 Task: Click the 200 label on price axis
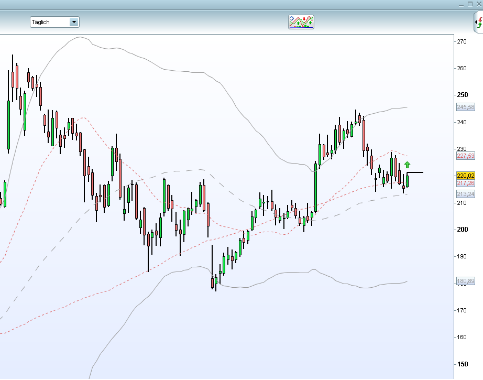point(462,230)
